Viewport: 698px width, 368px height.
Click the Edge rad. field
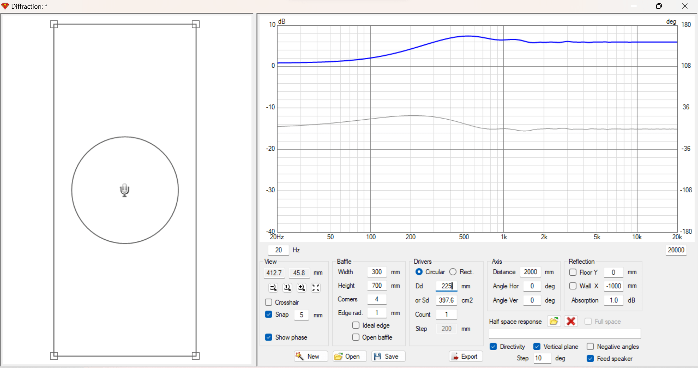point(377,313)
